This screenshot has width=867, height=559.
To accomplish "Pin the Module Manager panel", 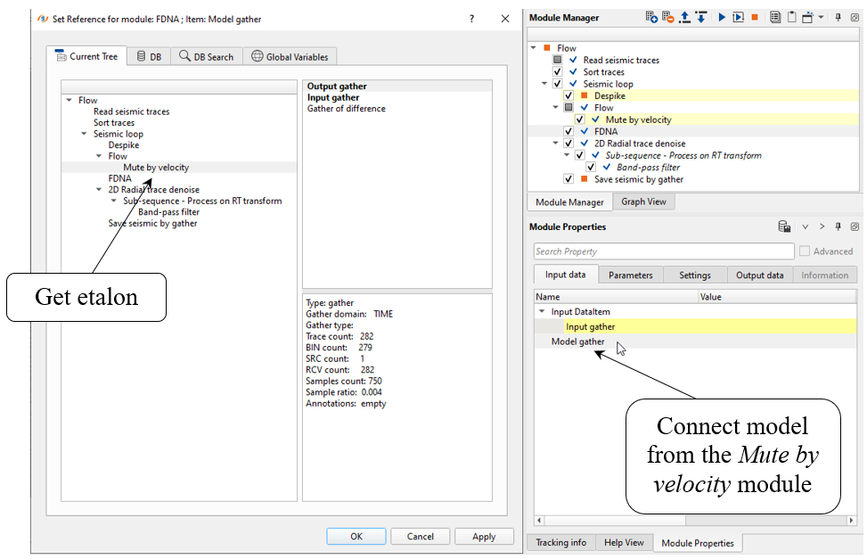I will (x=838, y=17).
